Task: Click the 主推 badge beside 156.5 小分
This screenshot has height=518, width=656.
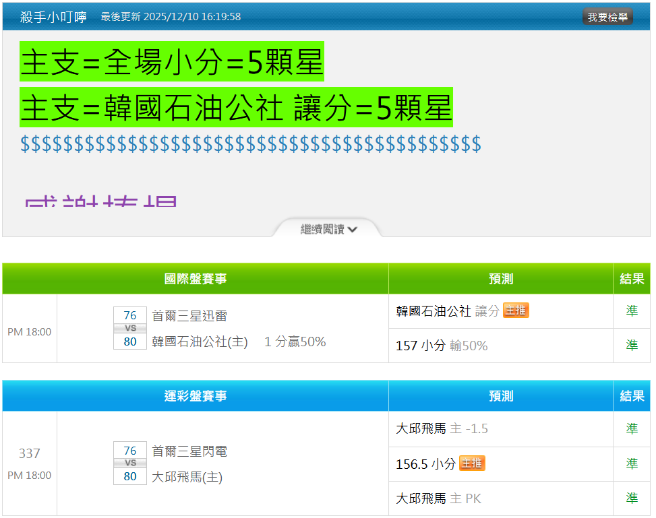Action: pos(472,463)
